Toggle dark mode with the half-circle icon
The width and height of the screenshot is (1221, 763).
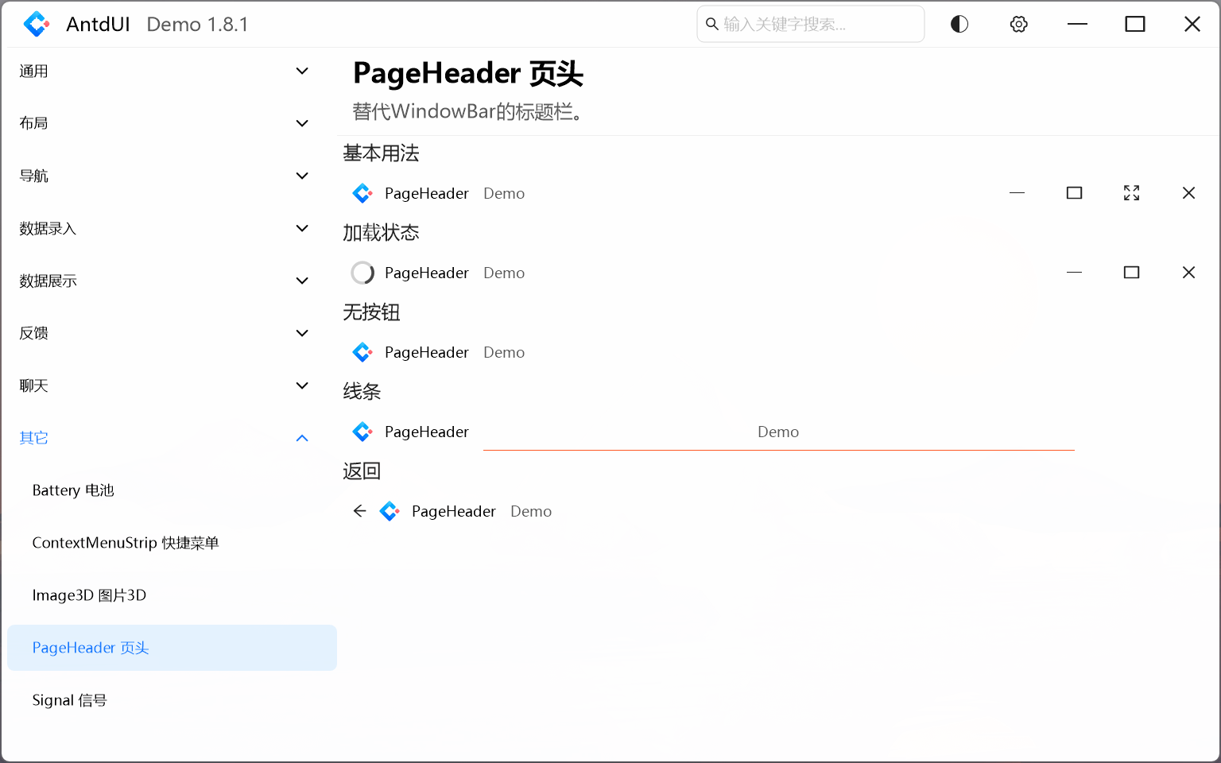point(959,24)
